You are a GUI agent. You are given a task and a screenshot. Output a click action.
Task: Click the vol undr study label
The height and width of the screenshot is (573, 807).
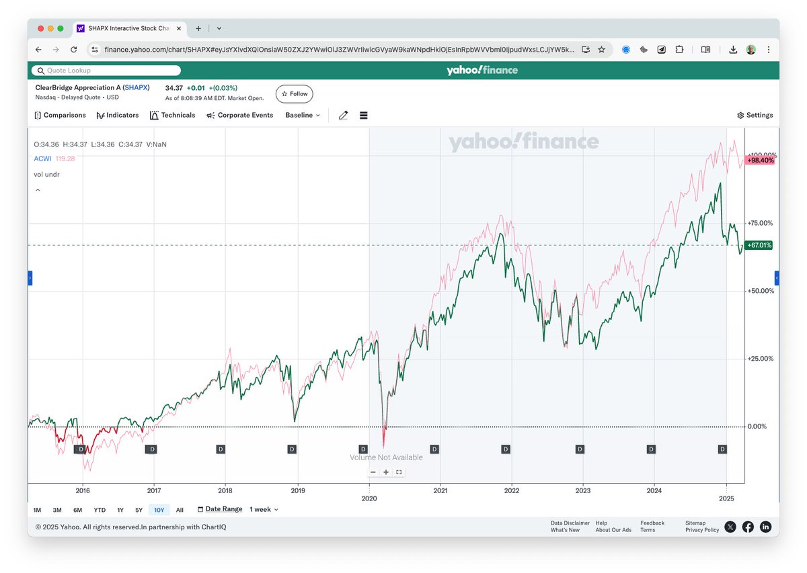47,175
